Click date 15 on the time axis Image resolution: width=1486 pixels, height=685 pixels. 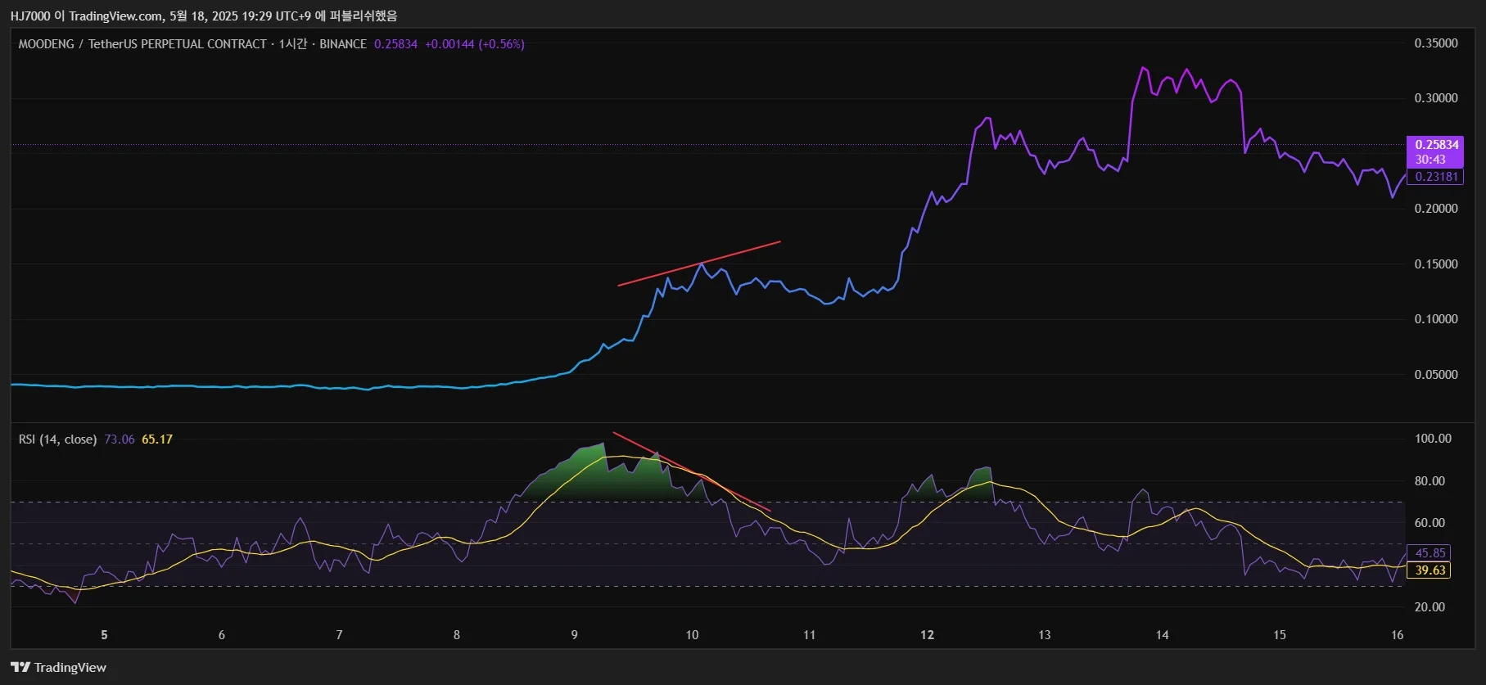pyautogui.click(x=1280, y=635)
